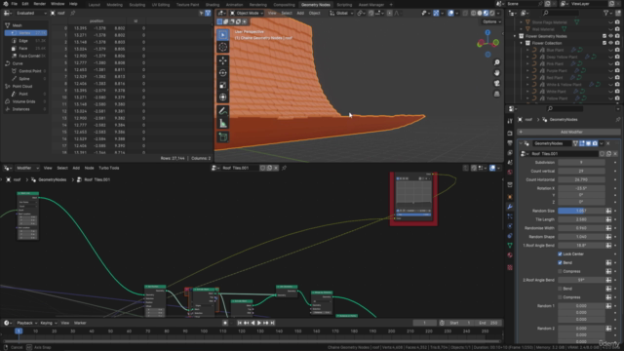Viewport: 624px width, 351px height.
Task: Click the viewport zoom magnifier icon
Action: (x=496, y=62)
